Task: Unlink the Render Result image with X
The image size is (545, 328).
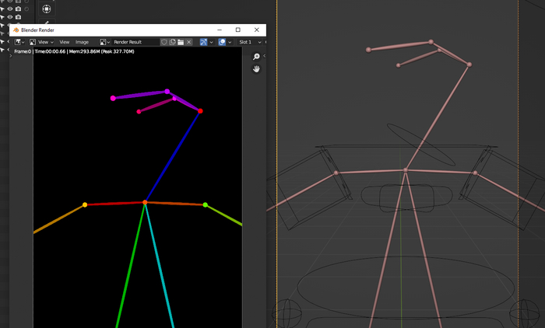Action: click(189, 42)
